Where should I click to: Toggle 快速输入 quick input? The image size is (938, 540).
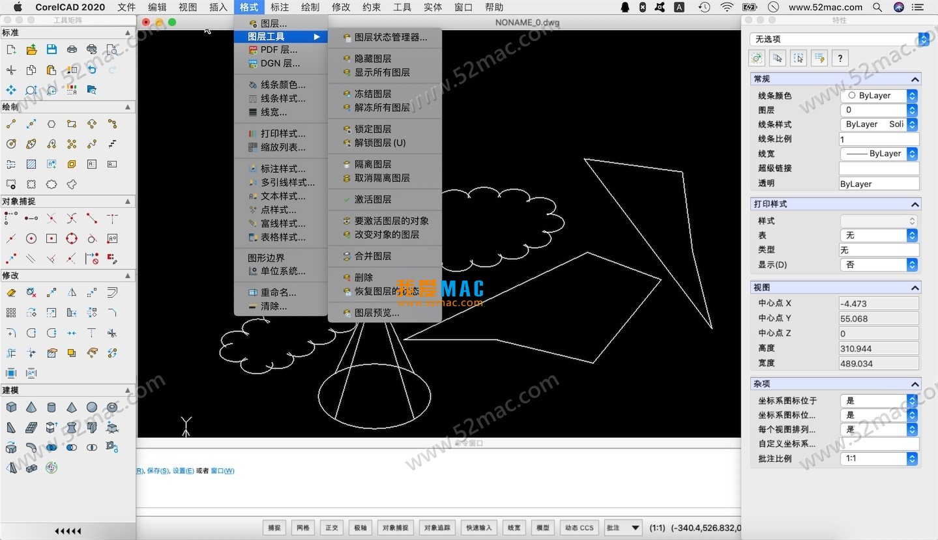point(478,528)
